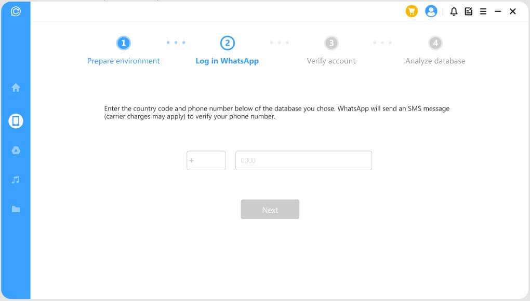Open the user account profile icon

431,11
